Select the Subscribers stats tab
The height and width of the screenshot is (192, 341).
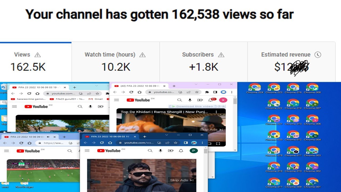(204, 62)
